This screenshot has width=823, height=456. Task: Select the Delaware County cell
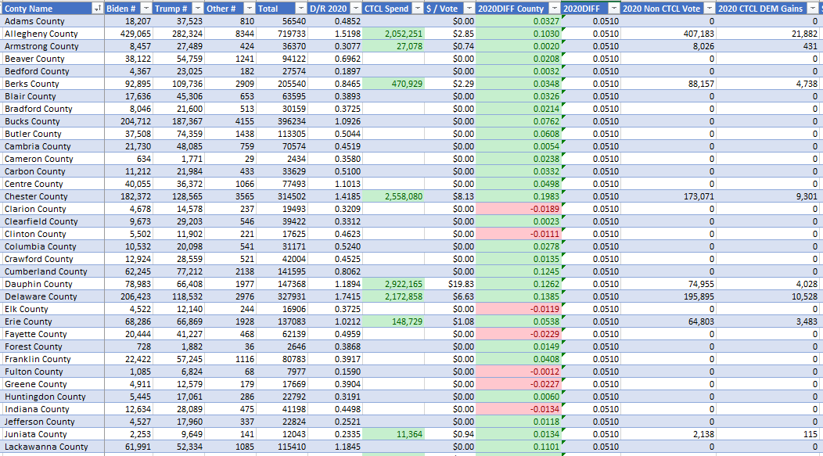pos(52,296)
